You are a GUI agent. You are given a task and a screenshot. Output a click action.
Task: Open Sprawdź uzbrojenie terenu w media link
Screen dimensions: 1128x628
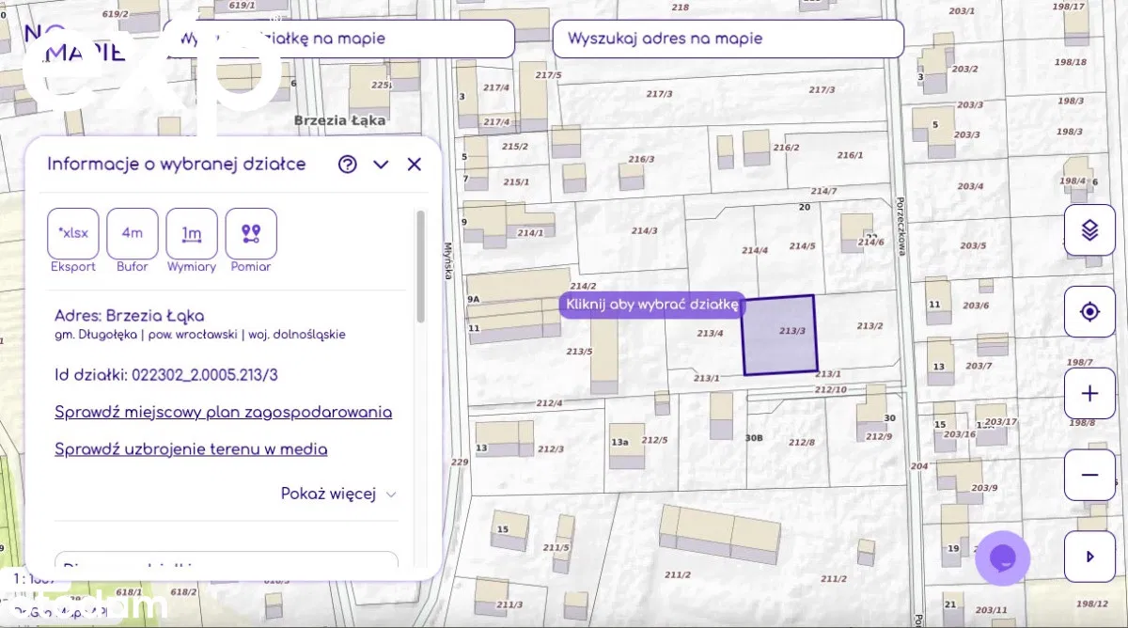[191, 449]
